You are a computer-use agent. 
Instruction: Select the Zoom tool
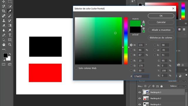pos(10,44)
